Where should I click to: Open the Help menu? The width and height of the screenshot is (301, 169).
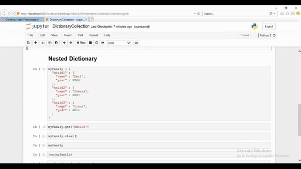[107, 35]
